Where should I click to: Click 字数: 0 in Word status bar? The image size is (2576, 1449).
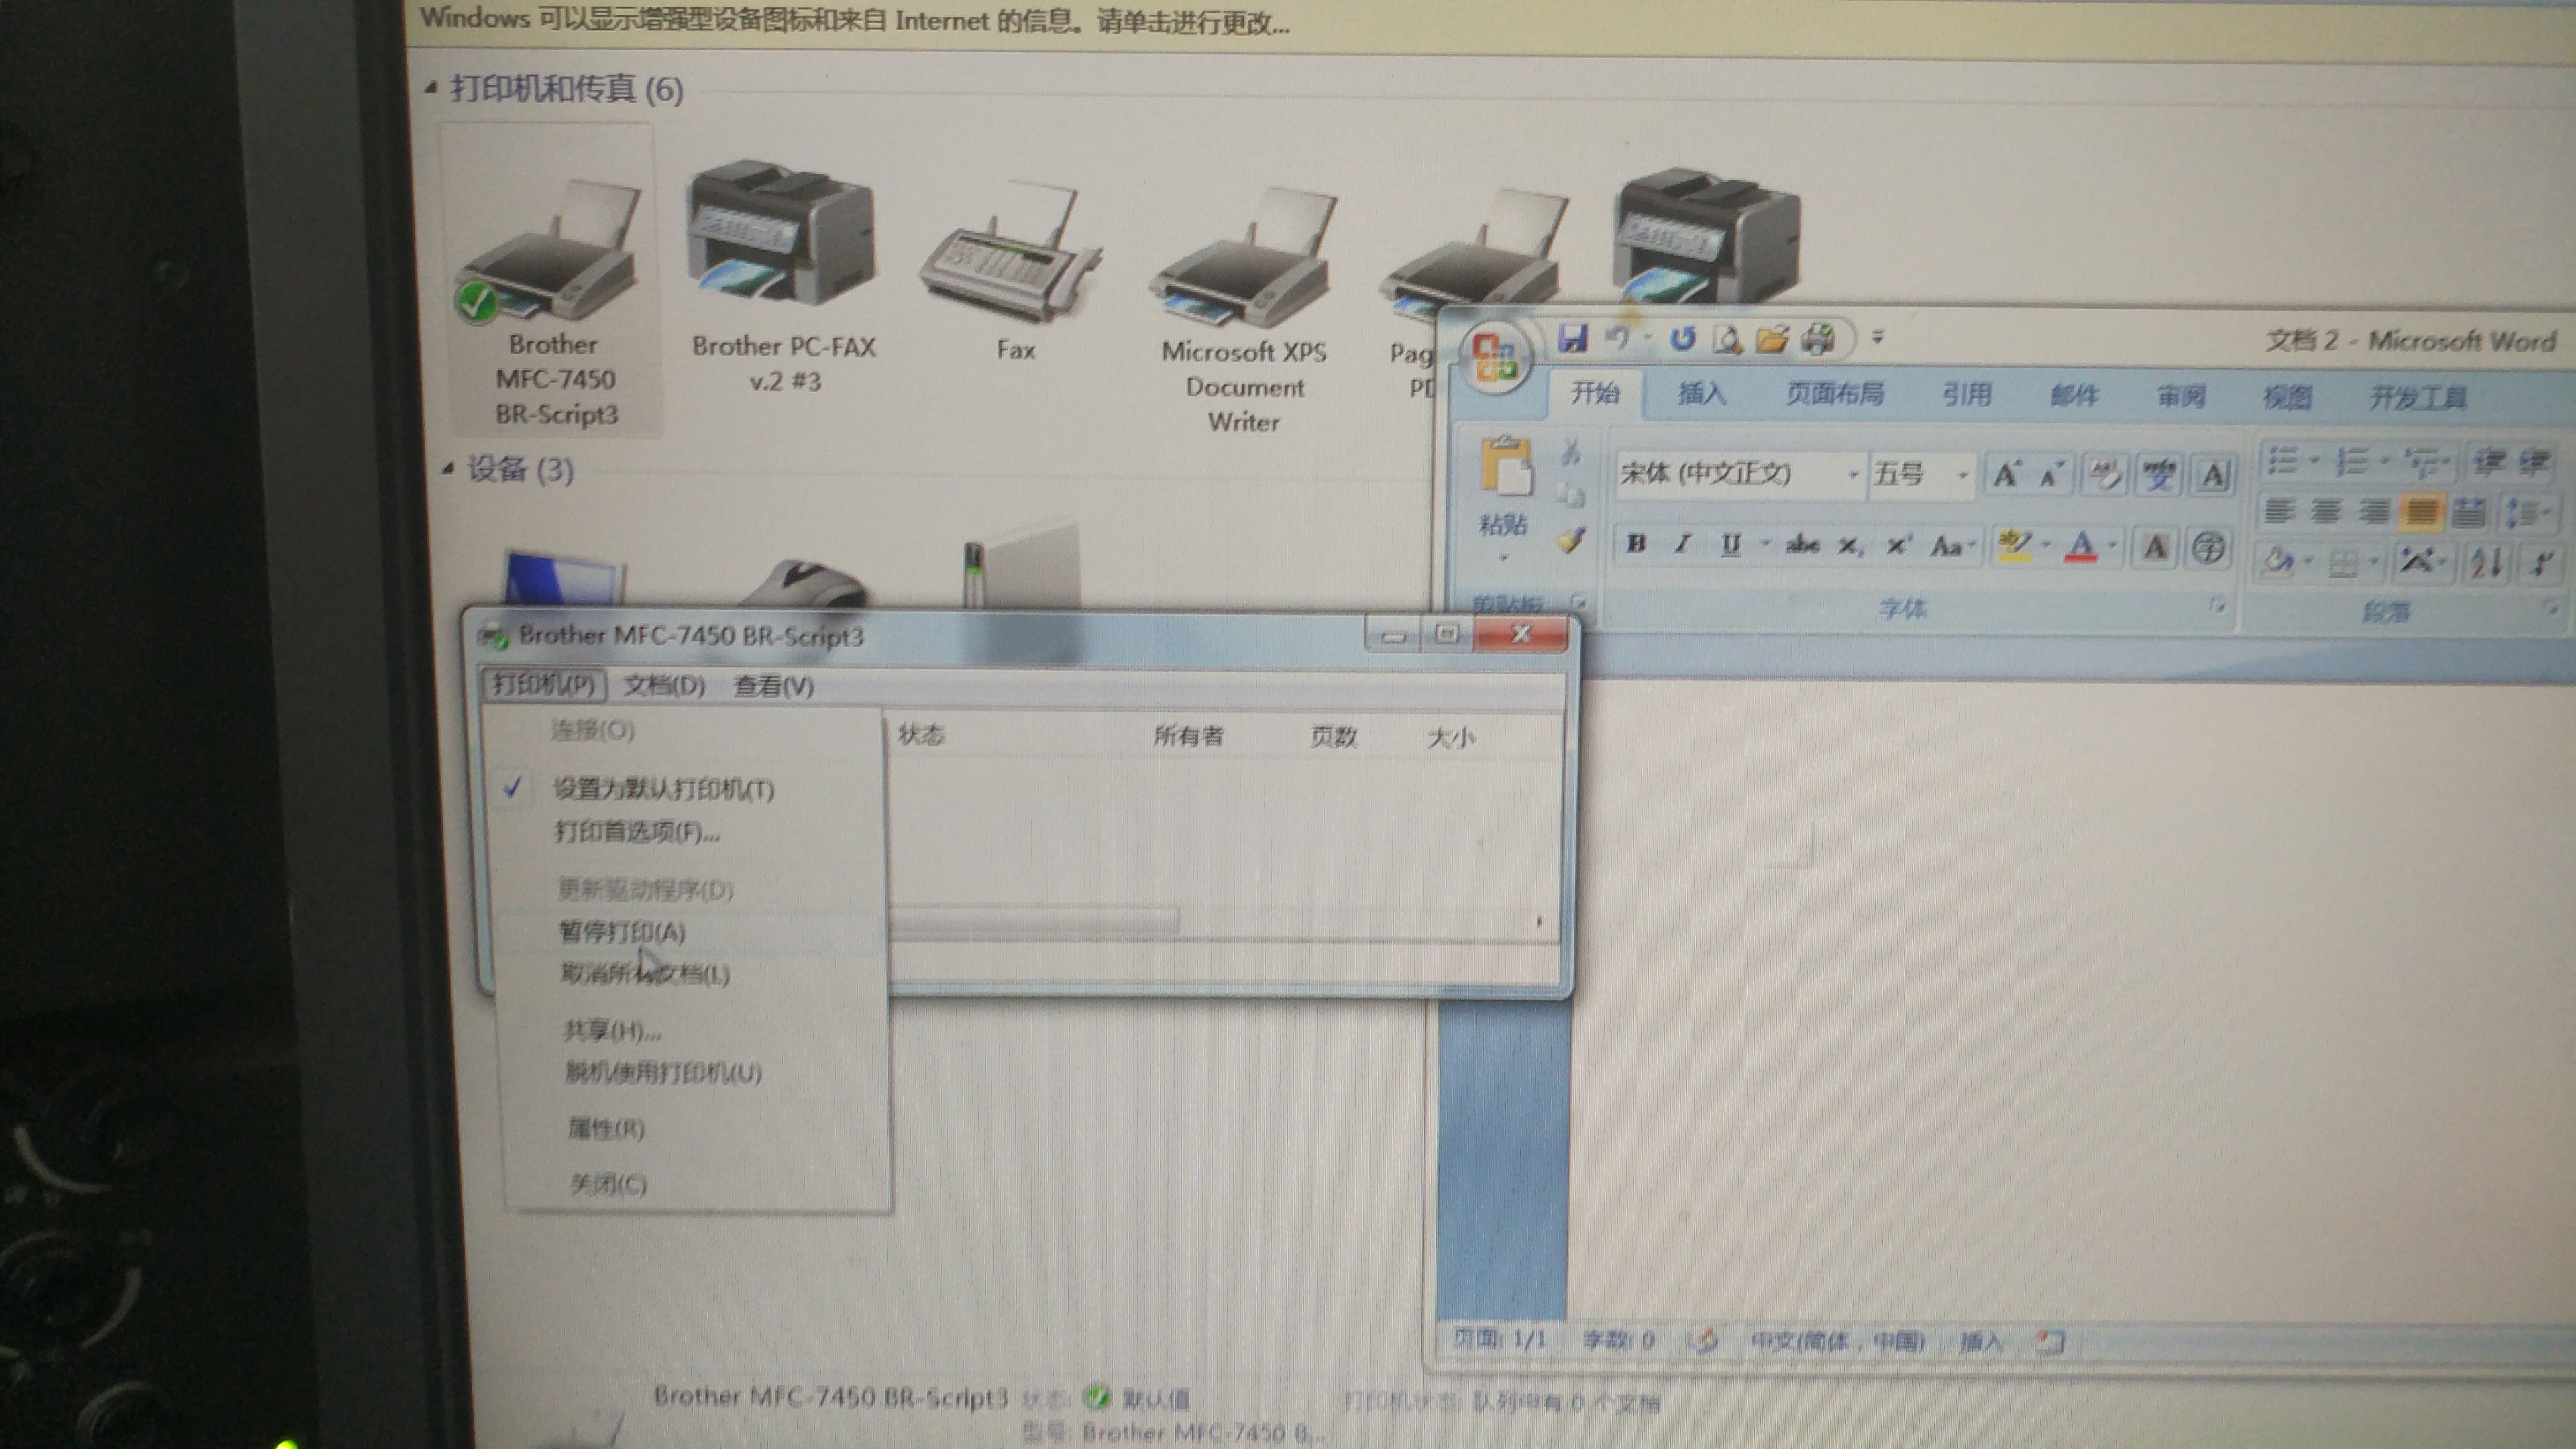[x=1619, y=1339]
